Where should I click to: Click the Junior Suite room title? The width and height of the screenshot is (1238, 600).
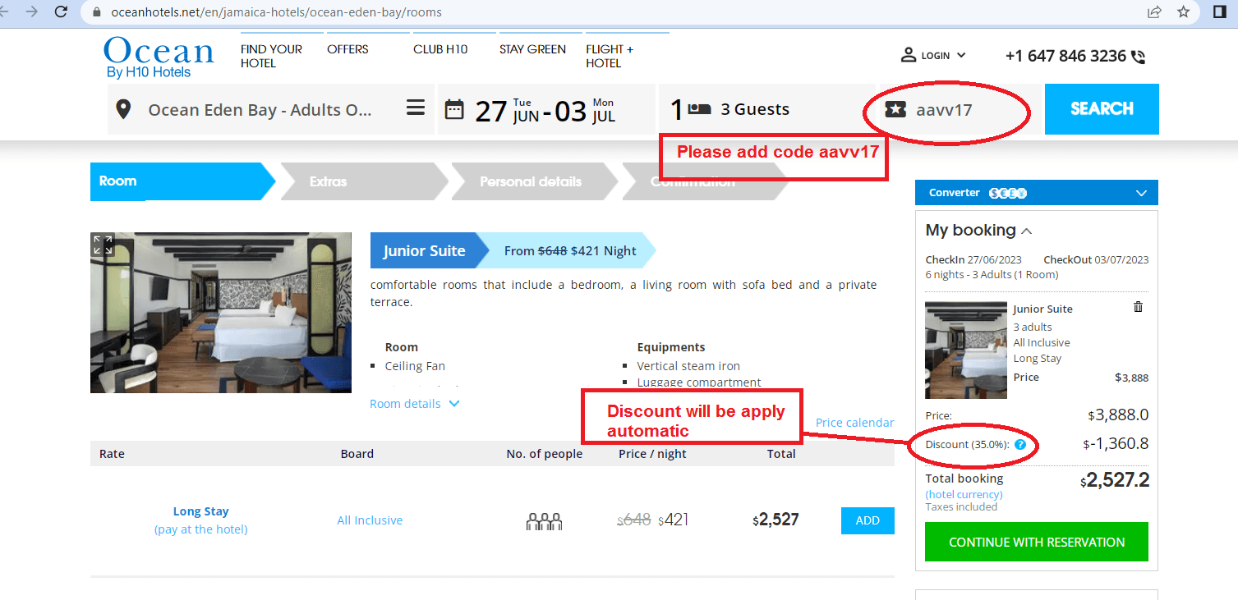pos(424,251)
